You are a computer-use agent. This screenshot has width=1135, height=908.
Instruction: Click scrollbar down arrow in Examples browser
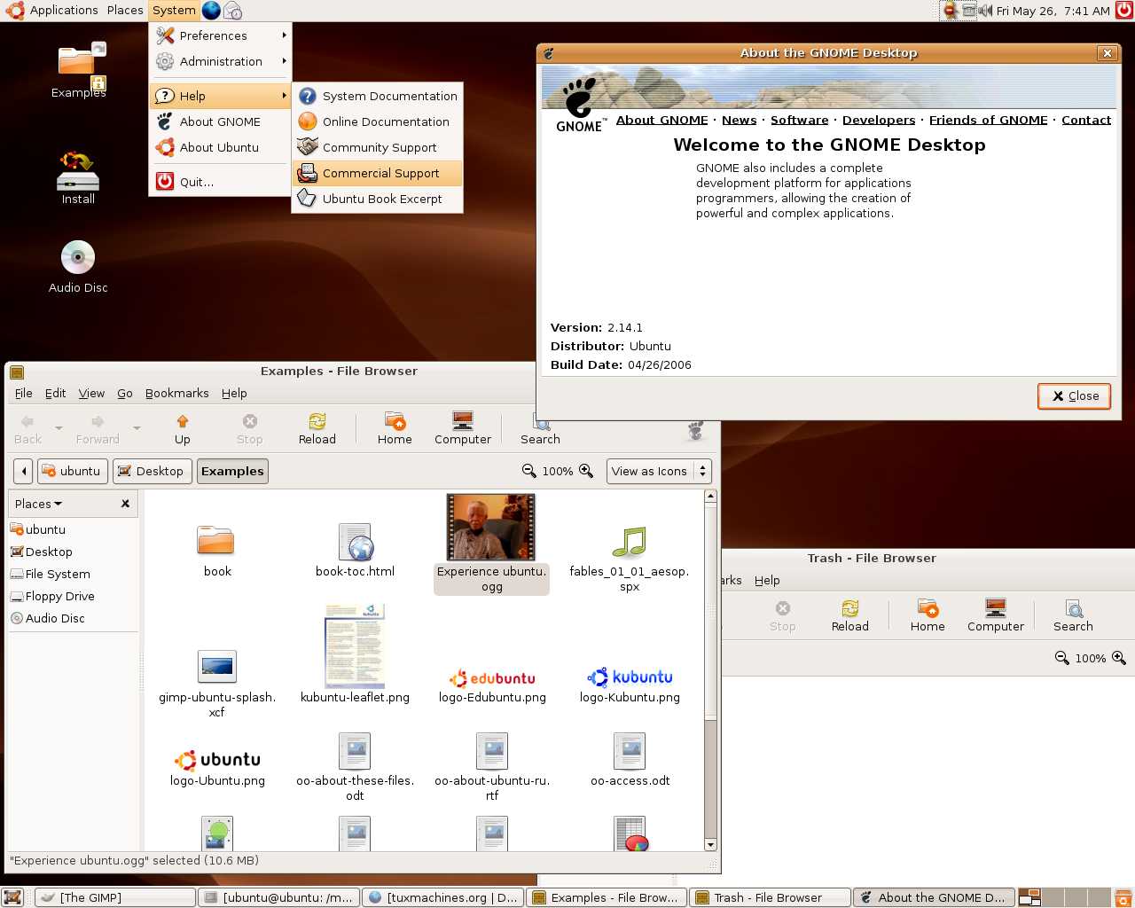pyautogui.click(x=710, y=845)
